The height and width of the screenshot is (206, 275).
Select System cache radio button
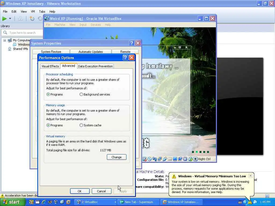point(81,125)
